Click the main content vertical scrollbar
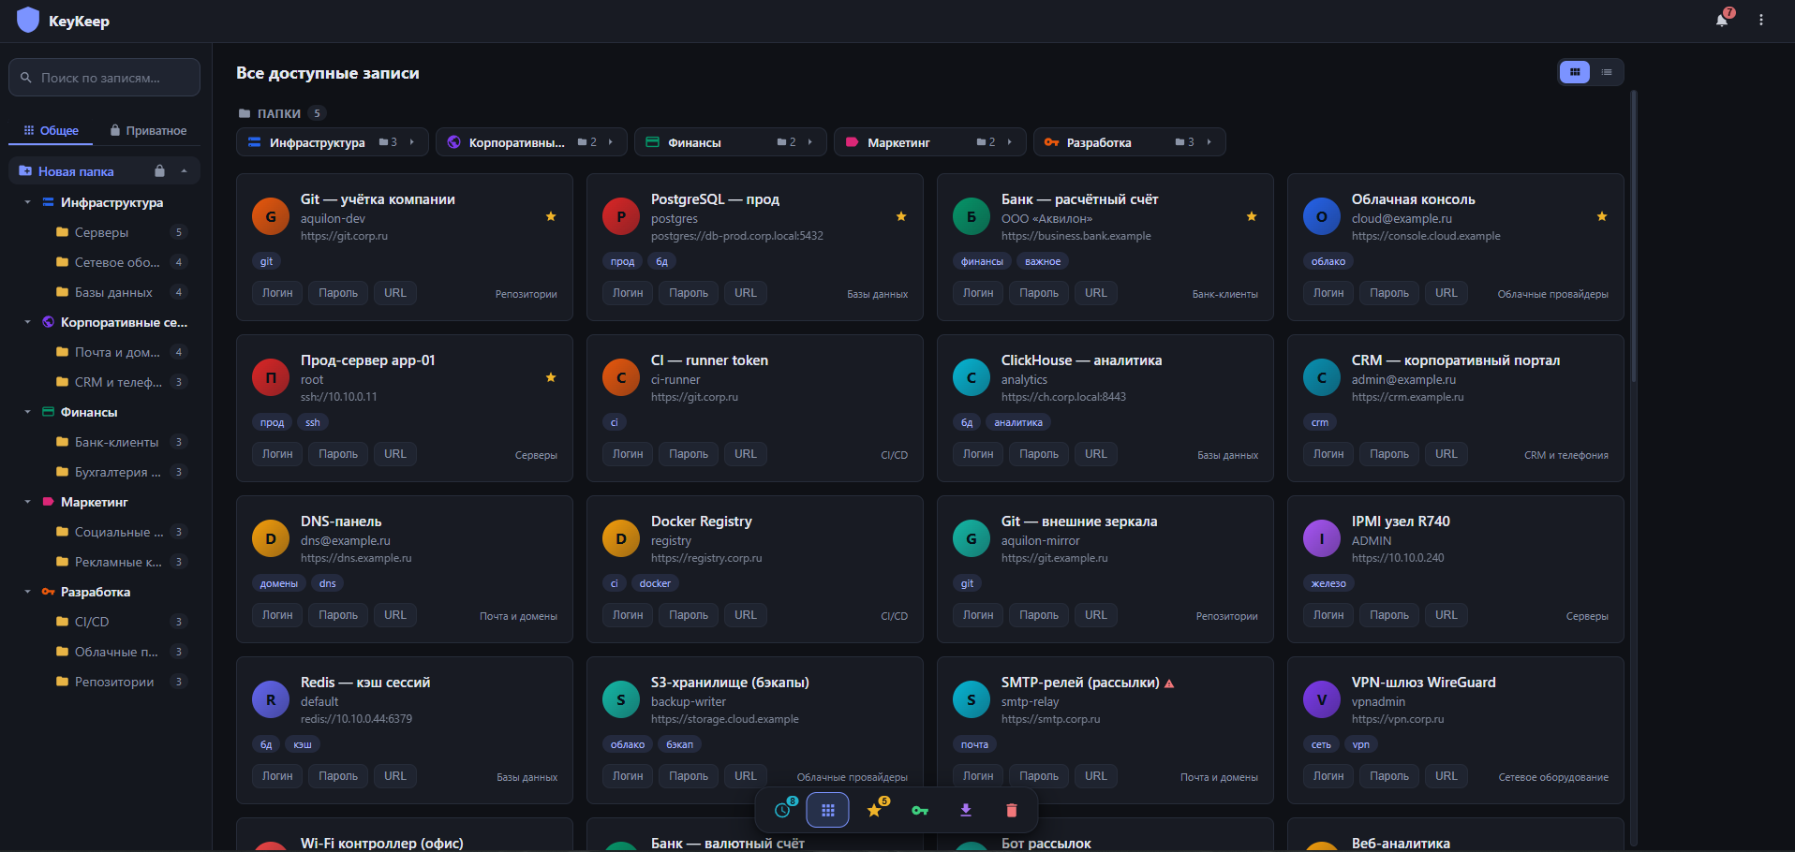This screenshot has height=852, width=1795. tap(1634, 236)
